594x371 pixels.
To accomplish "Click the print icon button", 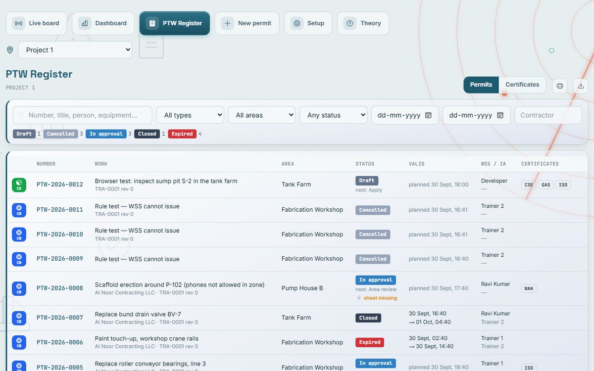I will point(560,86).
